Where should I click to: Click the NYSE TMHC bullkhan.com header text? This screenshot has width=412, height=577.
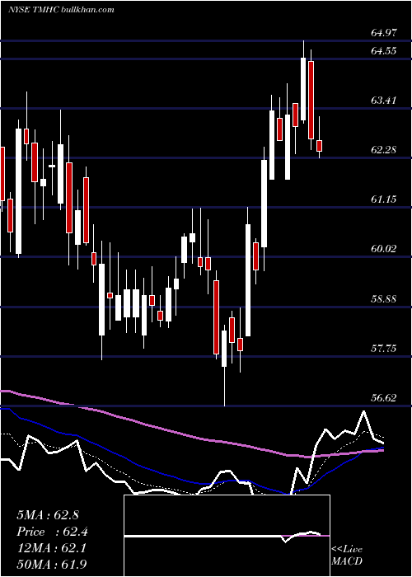(61, 10)
